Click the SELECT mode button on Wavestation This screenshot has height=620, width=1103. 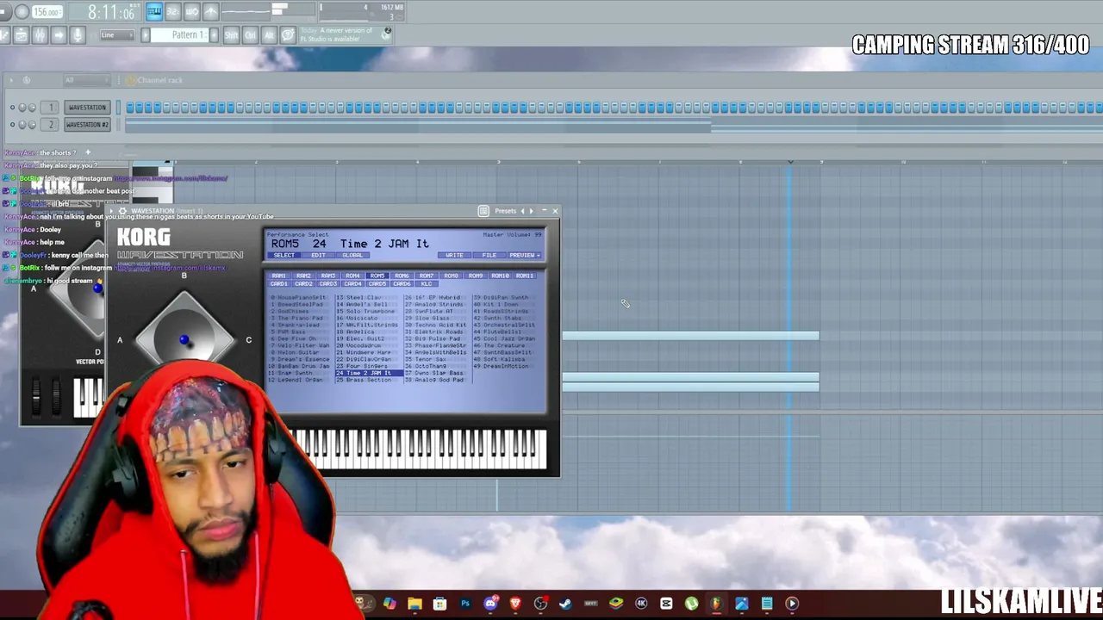tap(284, 256)
